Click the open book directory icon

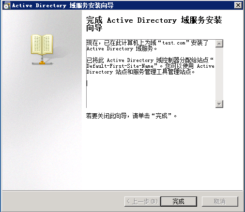click(x=42, y=45)
